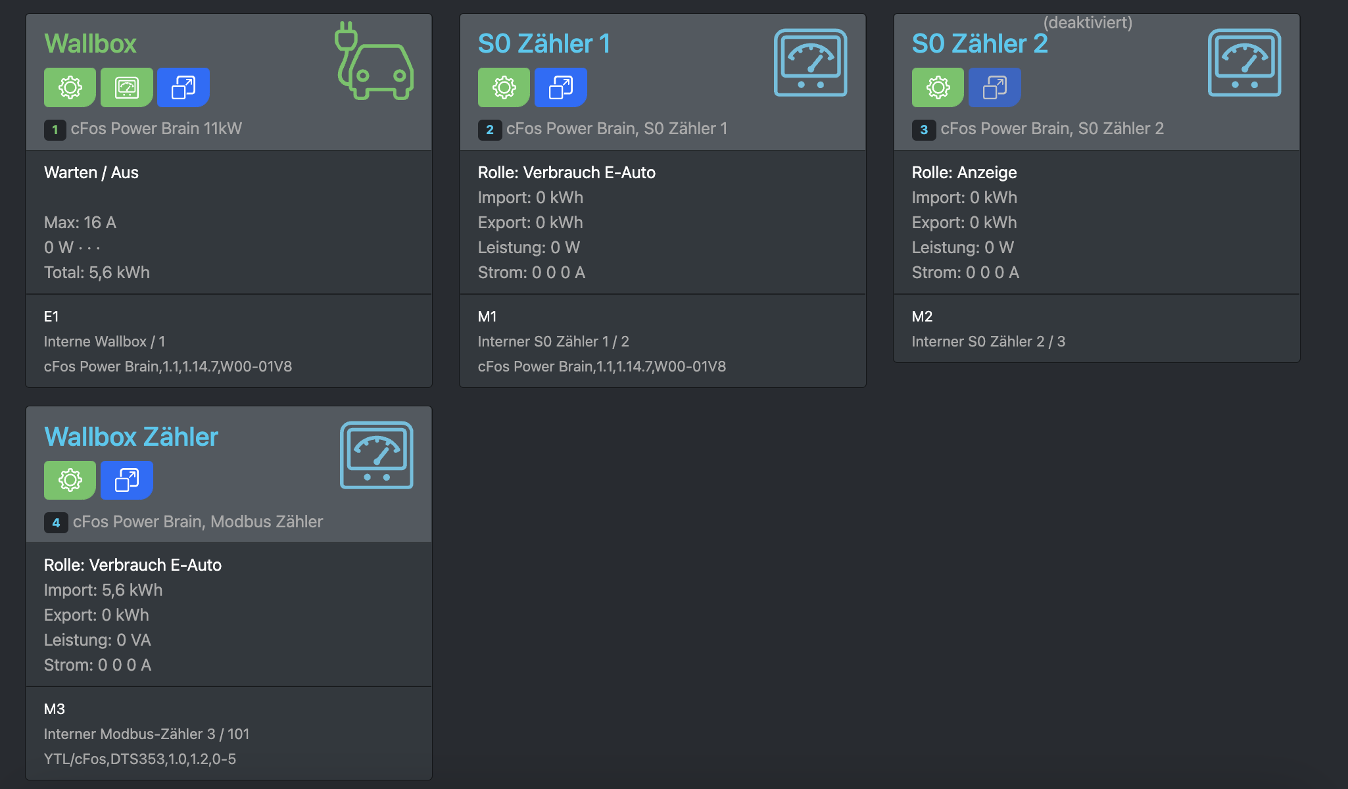Viewport: 1348px width, 789px height.
Task: Click device number badge 4
Action: pos(56,523)
